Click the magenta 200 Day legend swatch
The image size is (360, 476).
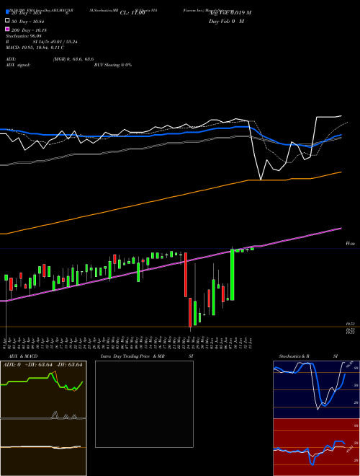click(x=8, y=29)
